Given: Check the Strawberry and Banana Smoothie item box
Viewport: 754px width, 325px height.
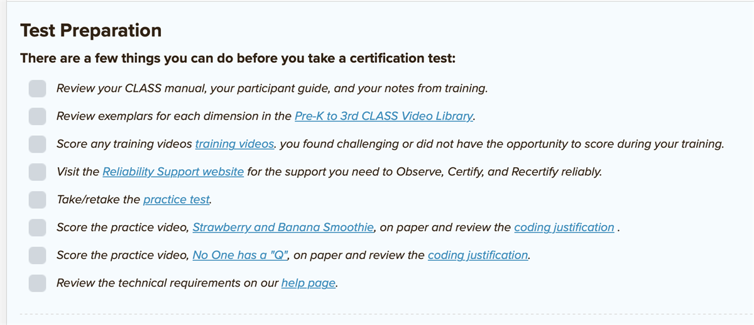Looking at the screenshot, I should (x=38, y=228).
